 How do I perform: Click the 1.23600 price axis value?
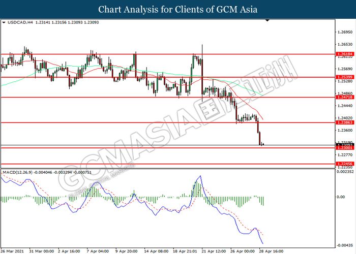[345, 130]
